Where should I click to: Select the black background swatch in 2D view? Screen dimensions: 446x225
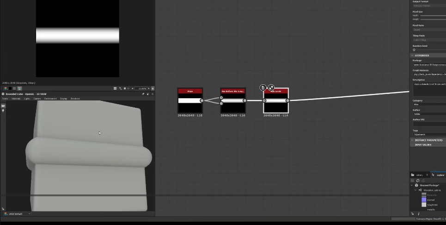click(x=10, y=88)
